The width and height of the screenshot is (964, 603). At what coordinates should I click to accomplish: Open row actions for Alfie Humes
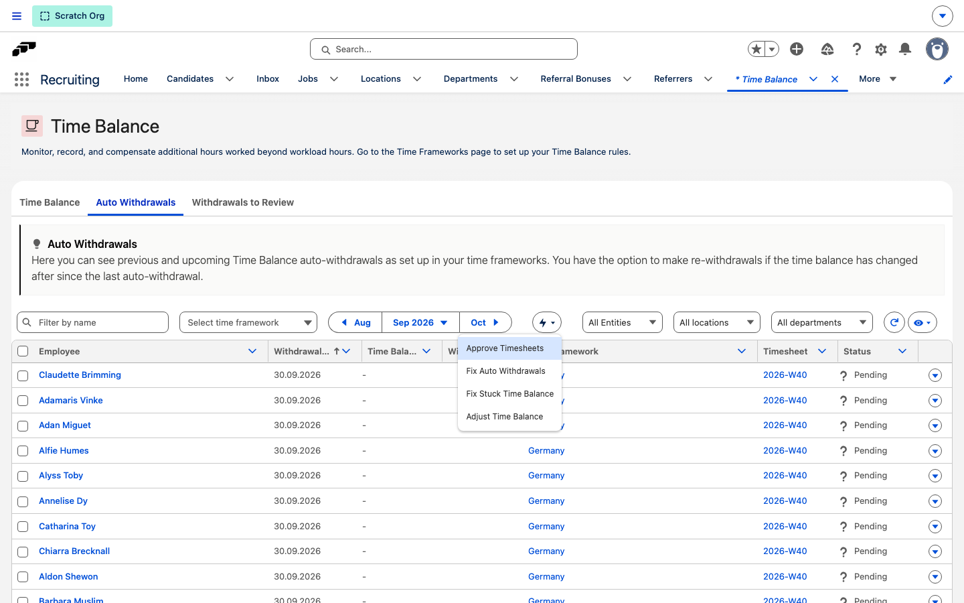(935, 451)
